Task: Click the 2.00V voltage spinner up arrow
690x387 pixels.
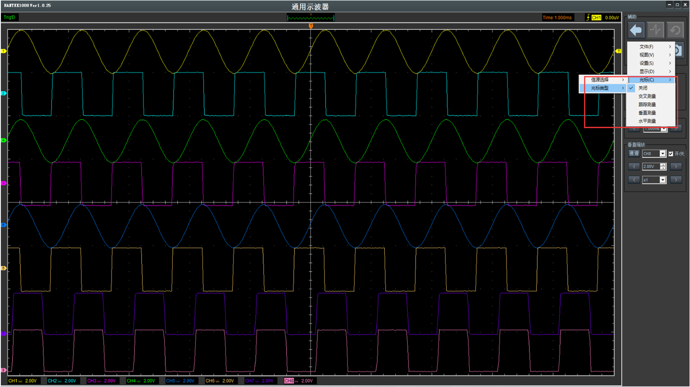Action: pyautogui.click(x=663, y=165)
